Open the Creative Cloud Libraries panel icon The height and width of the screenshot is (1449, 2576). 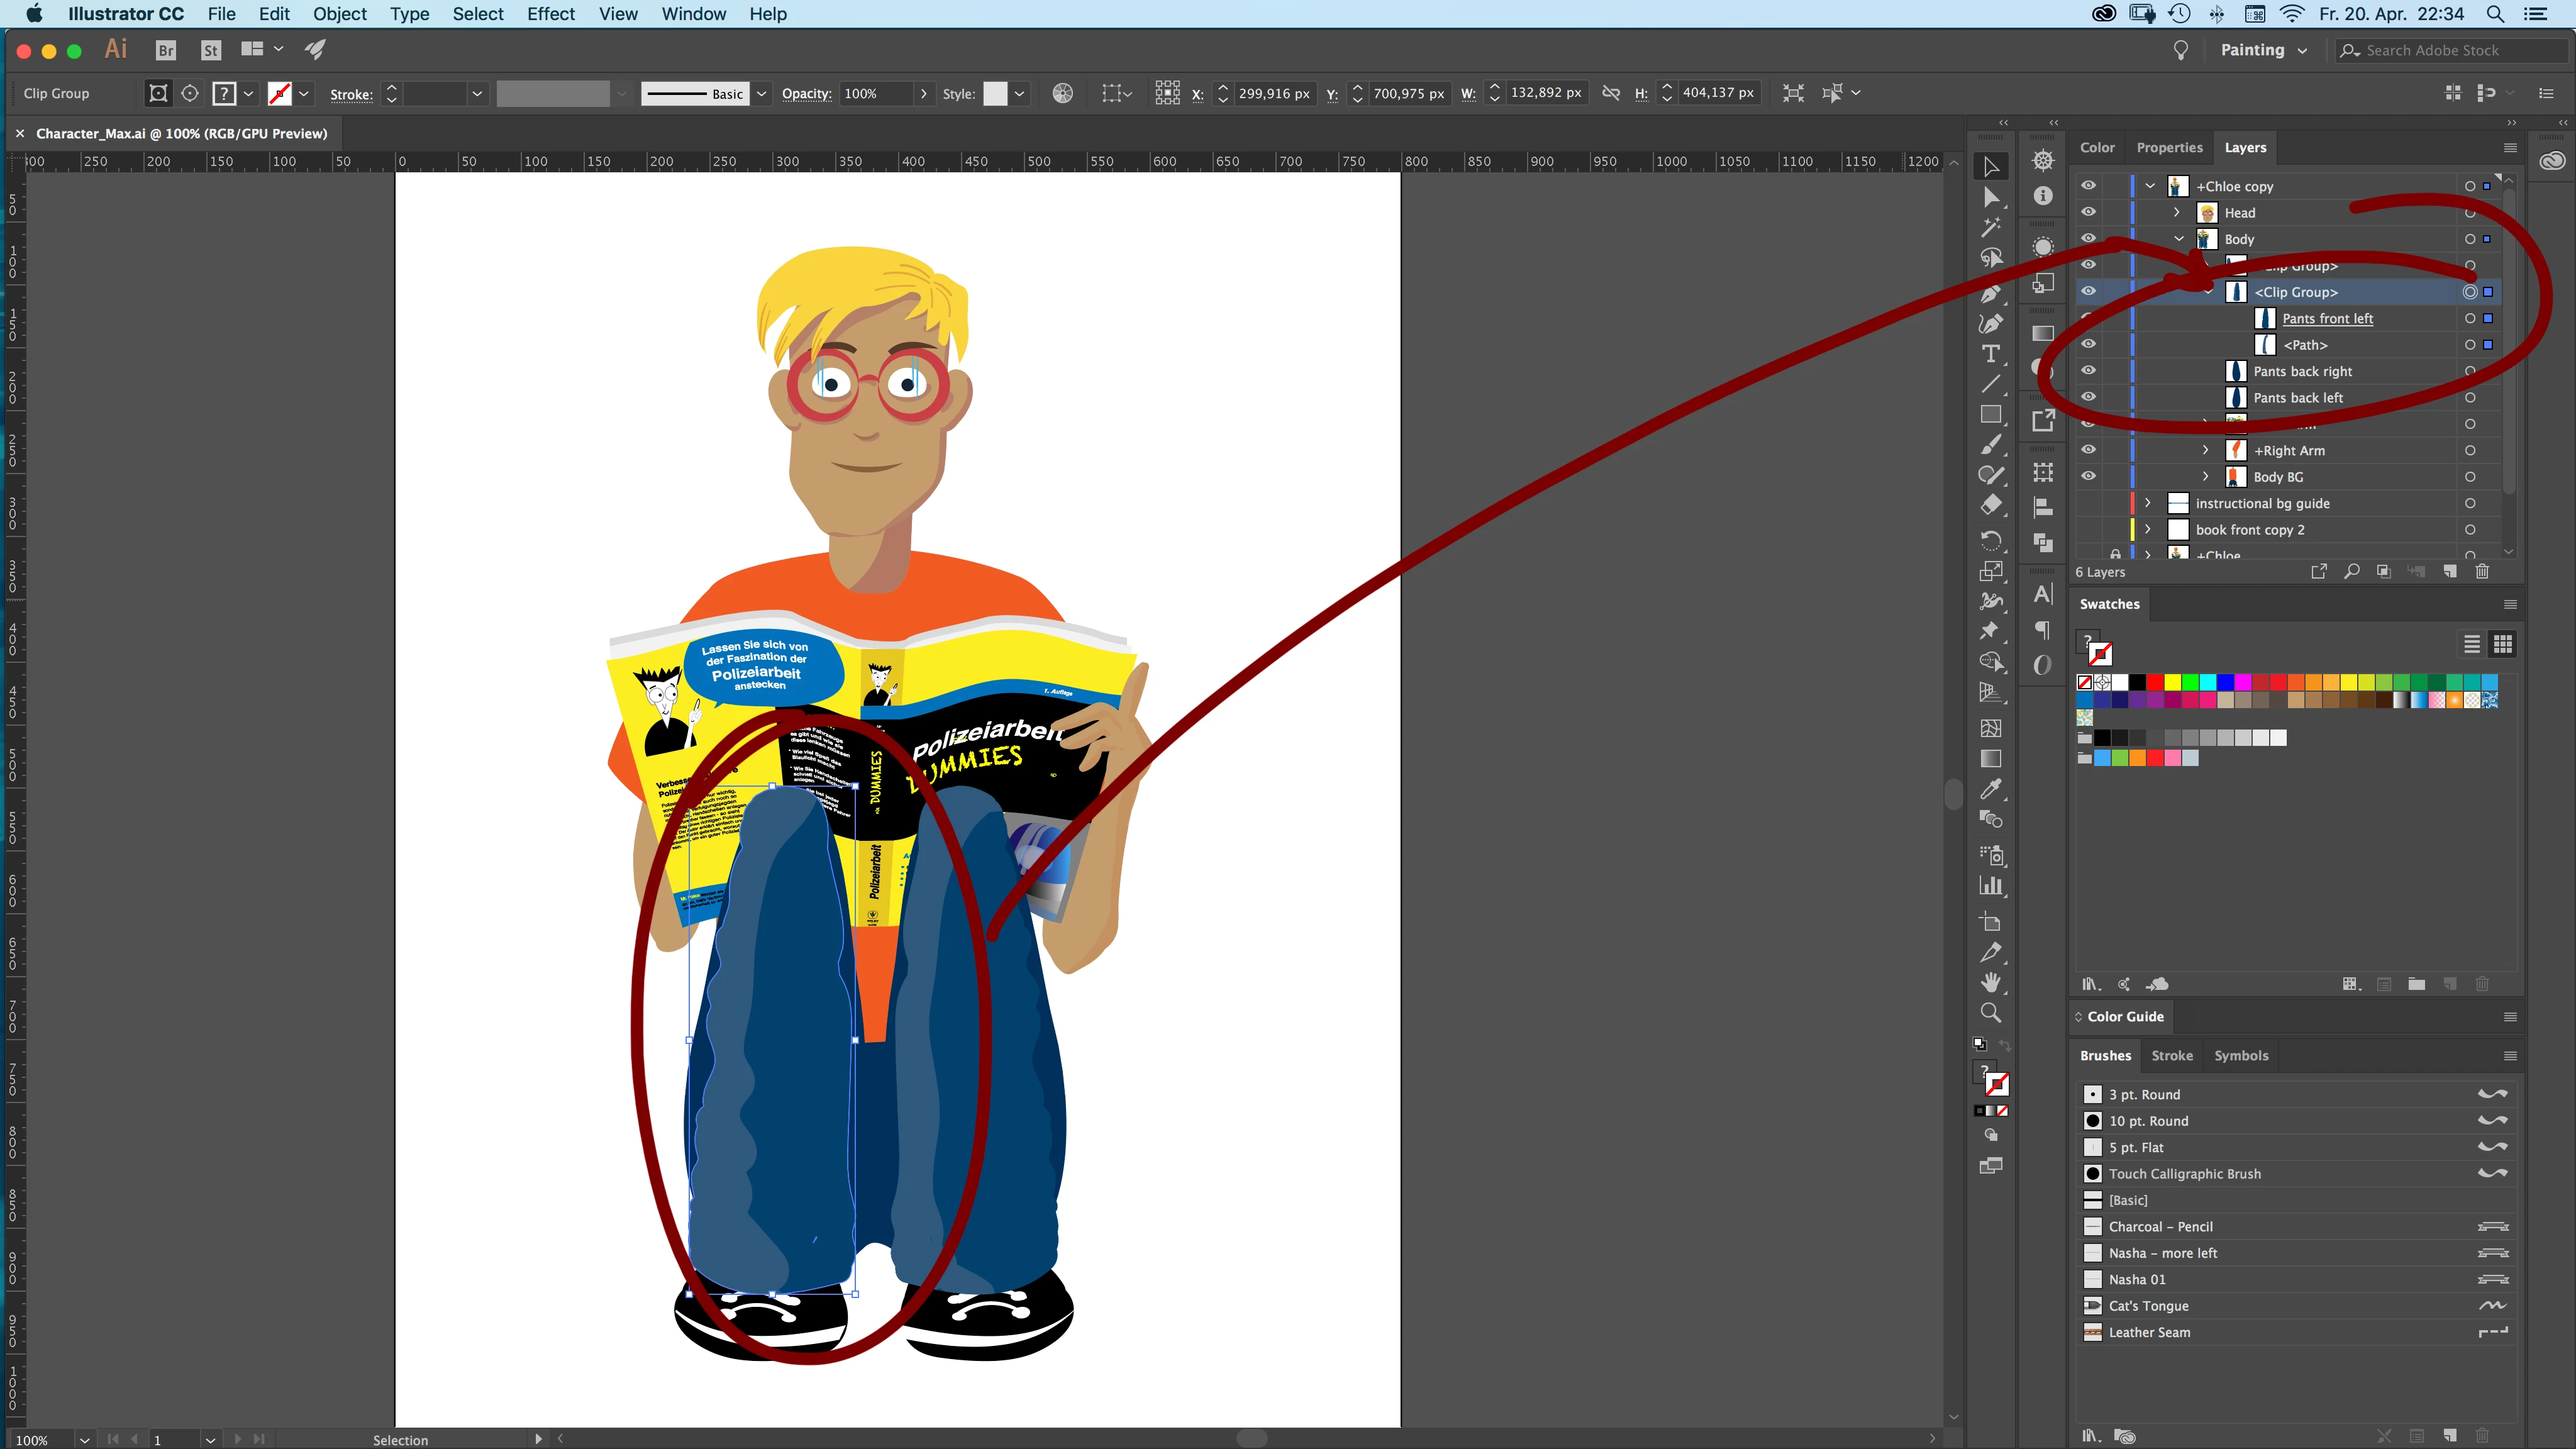click(x=2552, y=161)
